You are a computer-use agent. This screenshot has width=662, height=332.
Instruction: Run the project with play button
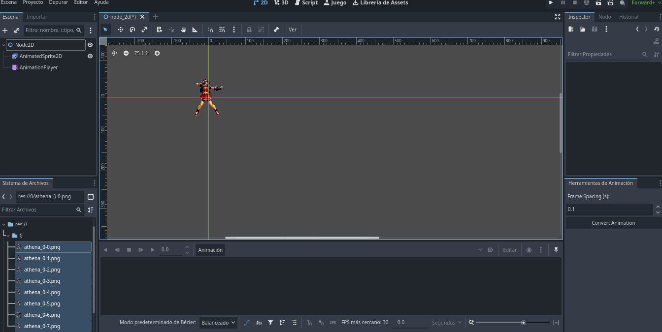point(551,3)
